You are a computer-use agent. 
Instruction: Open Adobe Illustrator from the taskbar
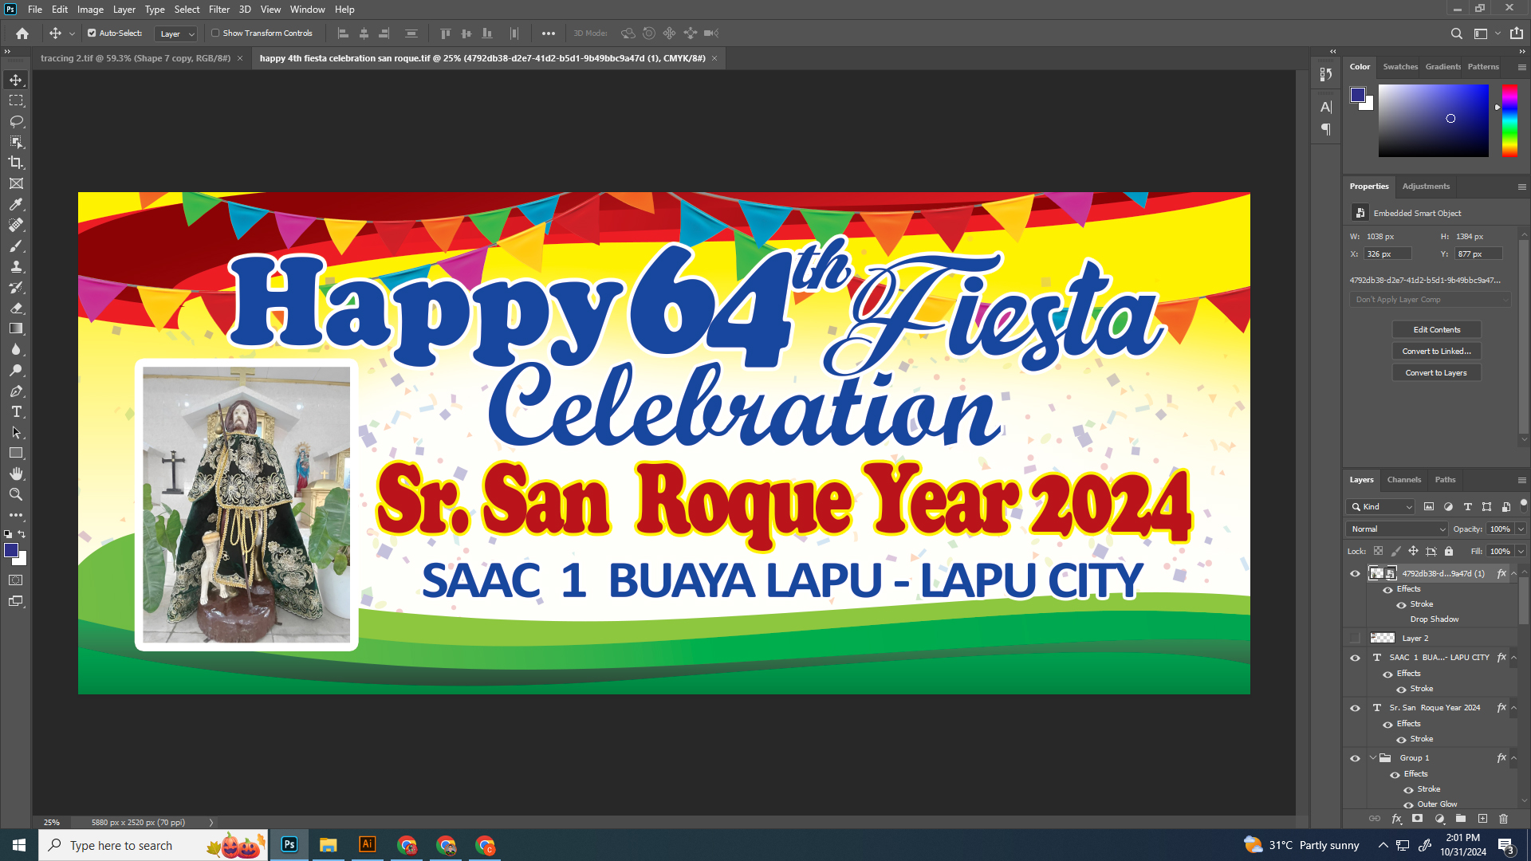pyautogui.click(x=368, y=845)
